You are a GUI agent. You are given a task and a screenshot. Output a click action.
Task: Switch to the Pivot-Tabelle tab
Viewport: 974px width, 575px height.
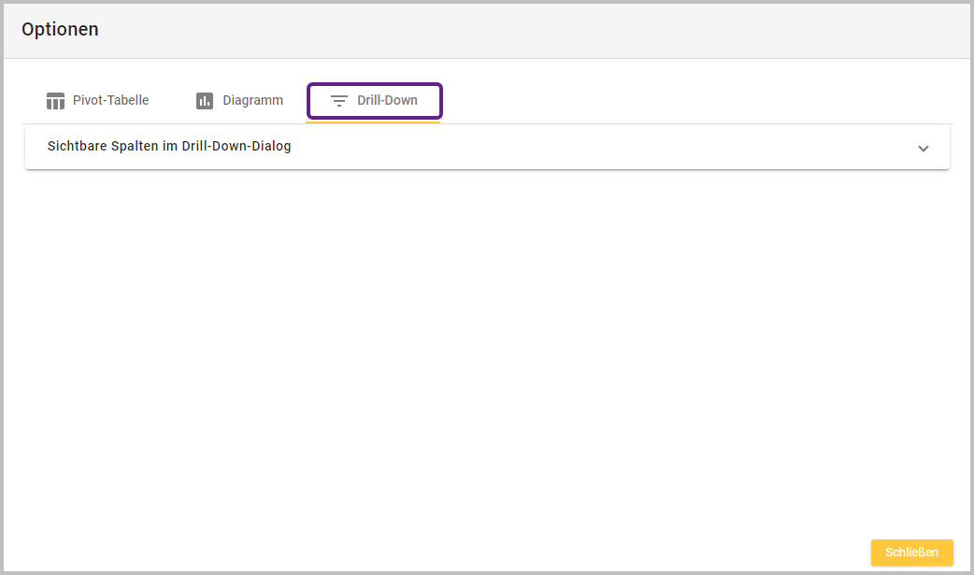(97, 101)
